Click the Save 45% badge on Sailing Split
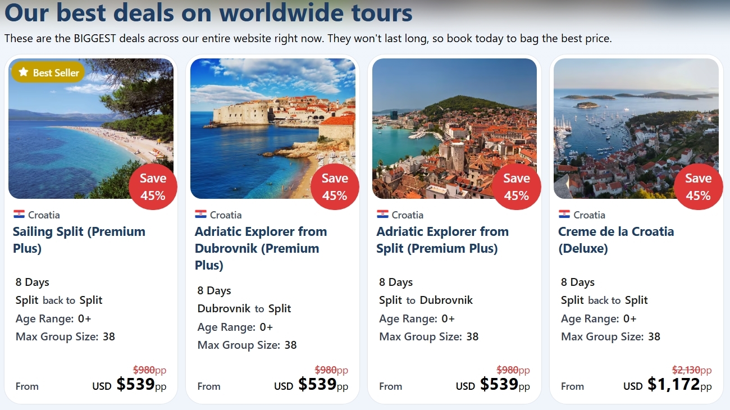730x410 pixels. click(153, 186)
